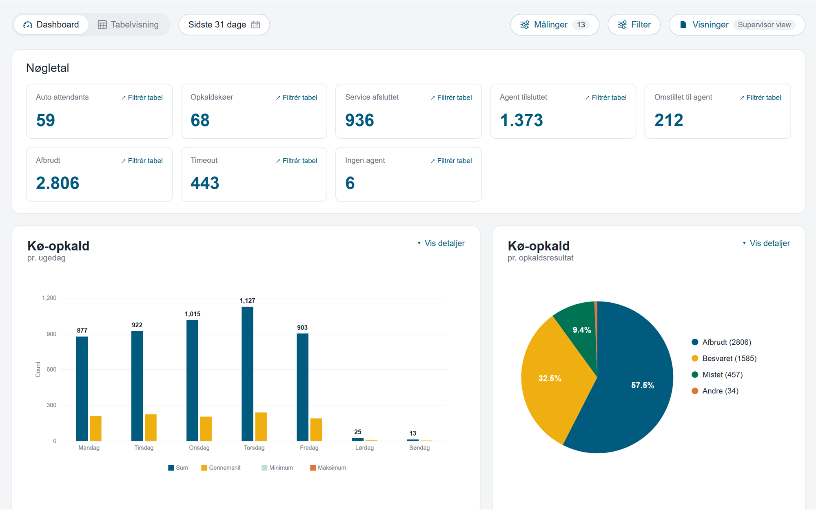Click the Tabelvisning table grid icon
This screenshot has height=510, width=816.
tap(102, 25)
